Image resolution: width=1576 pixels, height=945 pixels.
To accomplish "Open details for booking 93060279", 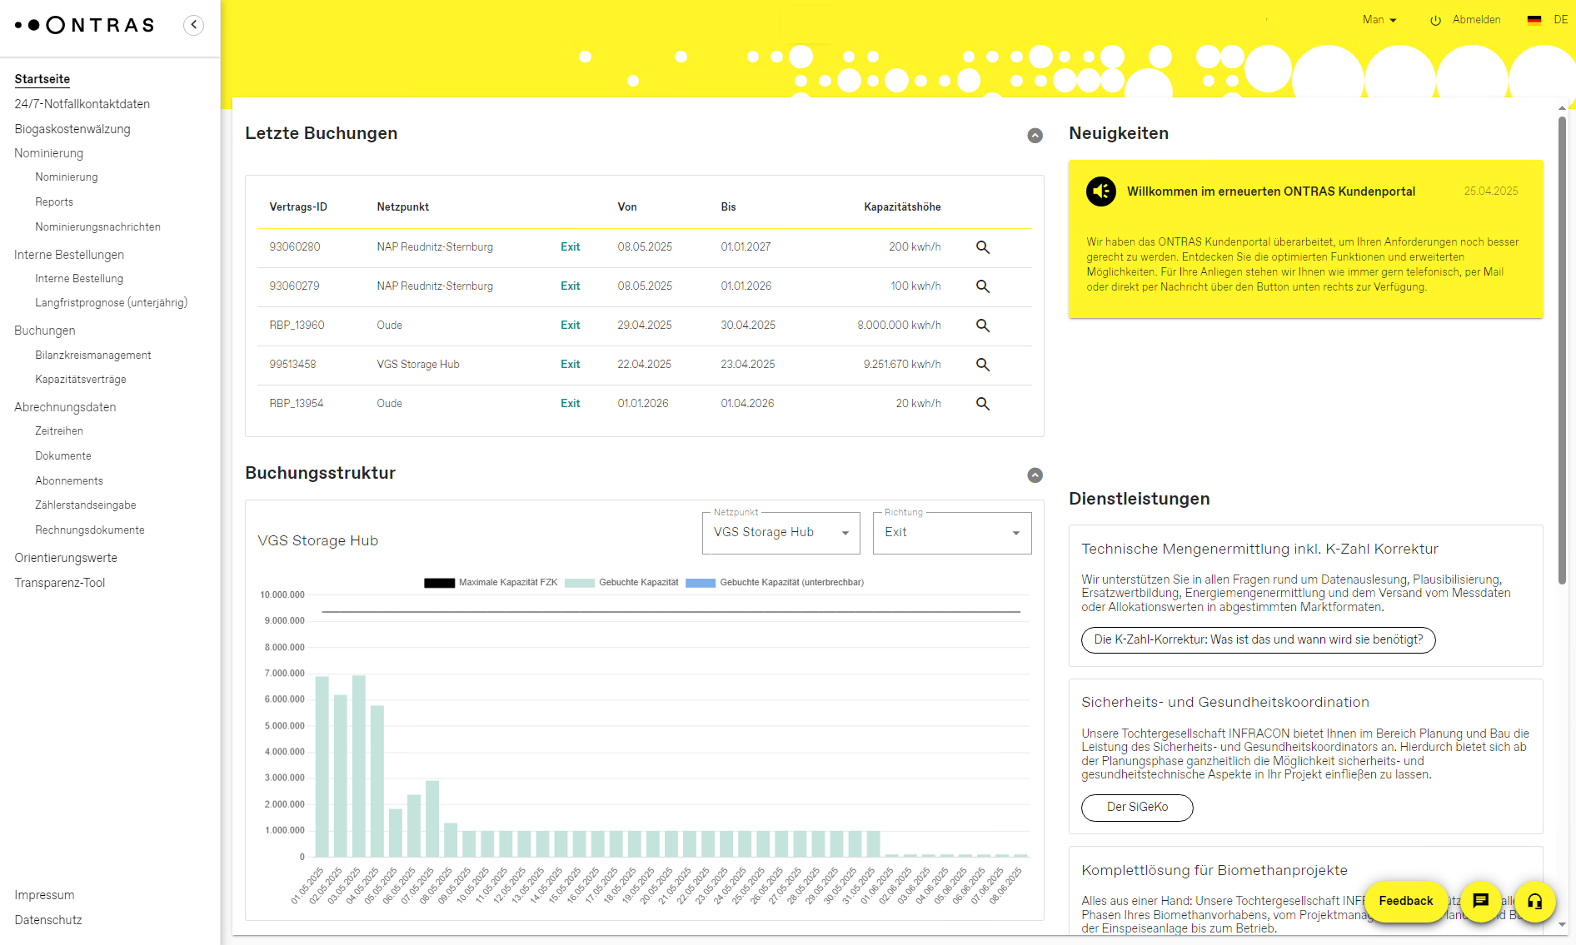I will click(x=983, y=286).
